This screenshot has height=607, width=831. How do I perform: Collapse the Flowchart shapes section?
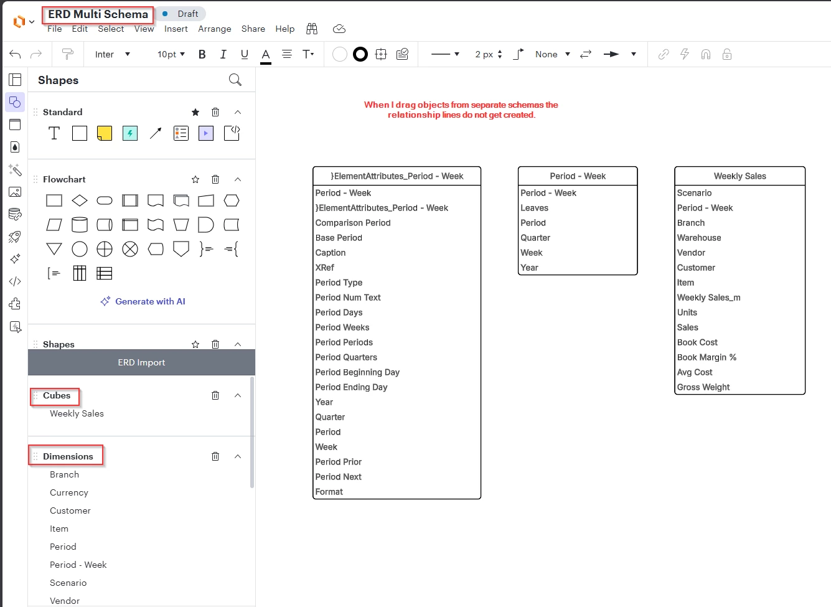click(x=238, y=179)
